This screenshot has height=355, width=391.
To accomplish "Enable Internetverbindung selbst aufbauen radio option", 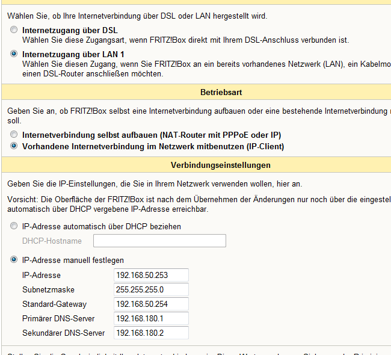I will (x=14, y=135).
